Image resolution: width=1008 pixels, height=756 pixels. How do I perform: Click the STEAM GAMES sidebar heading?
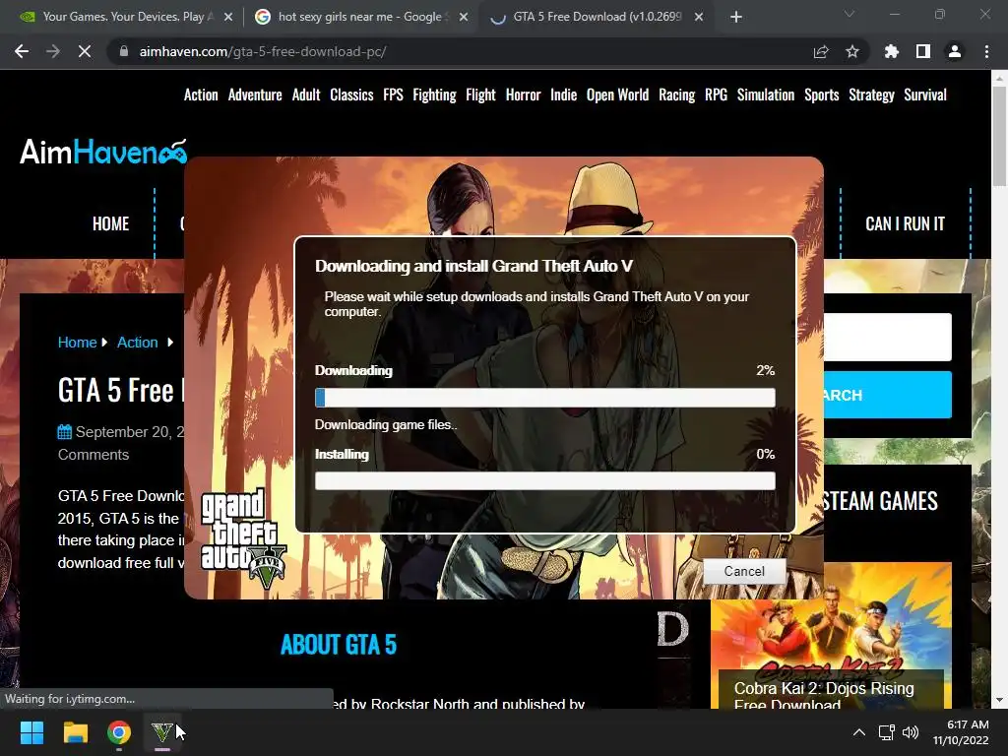click(880, 501)
